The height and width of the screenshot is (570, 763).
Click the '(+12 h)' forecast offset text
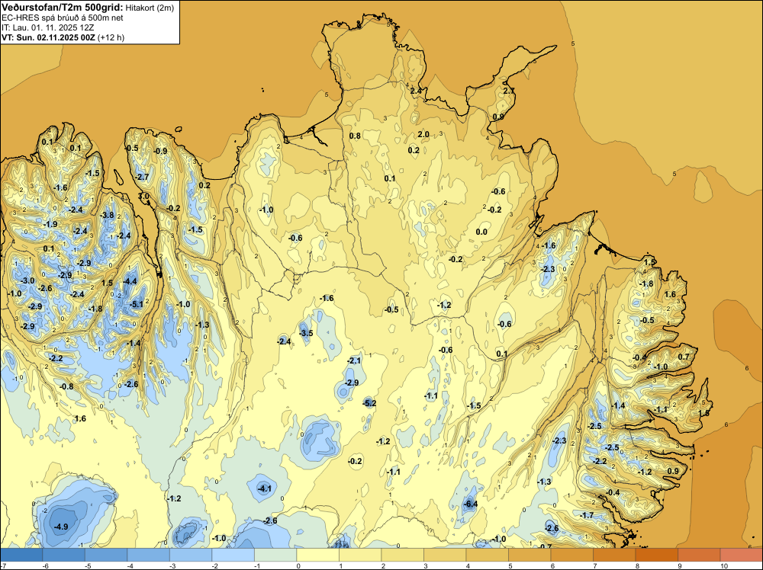(x=111, y=37)
